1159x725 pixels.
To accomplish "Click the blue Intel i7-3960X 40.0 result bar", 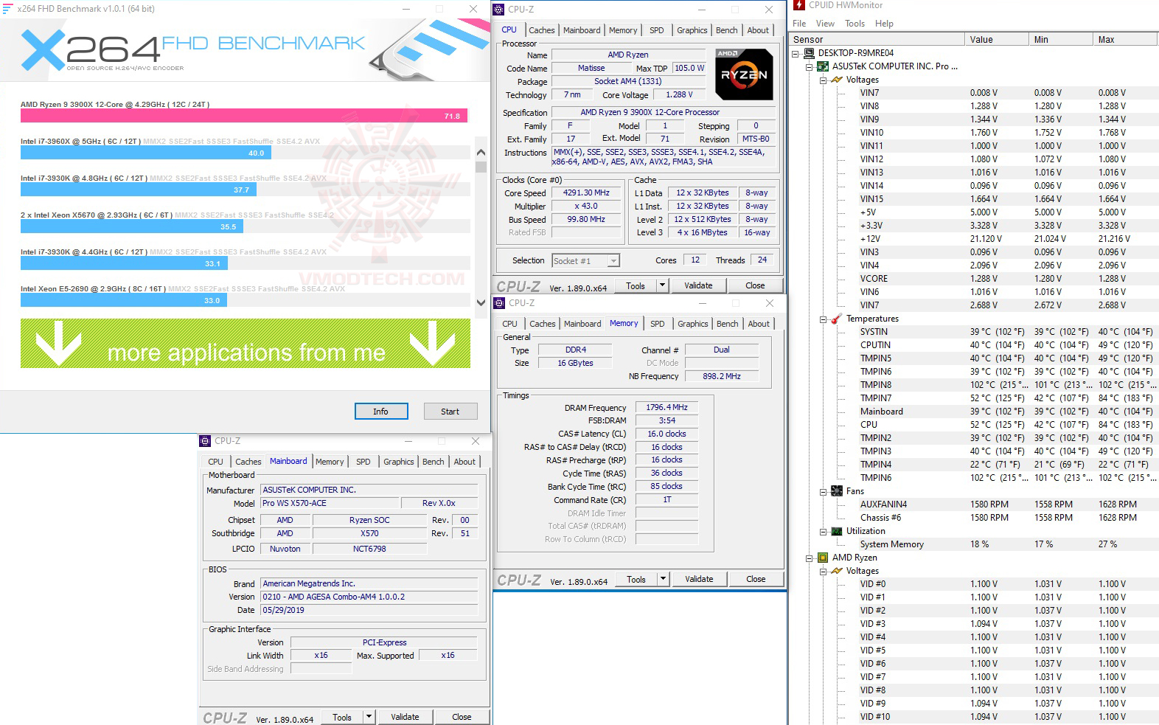I will (146, 153).
